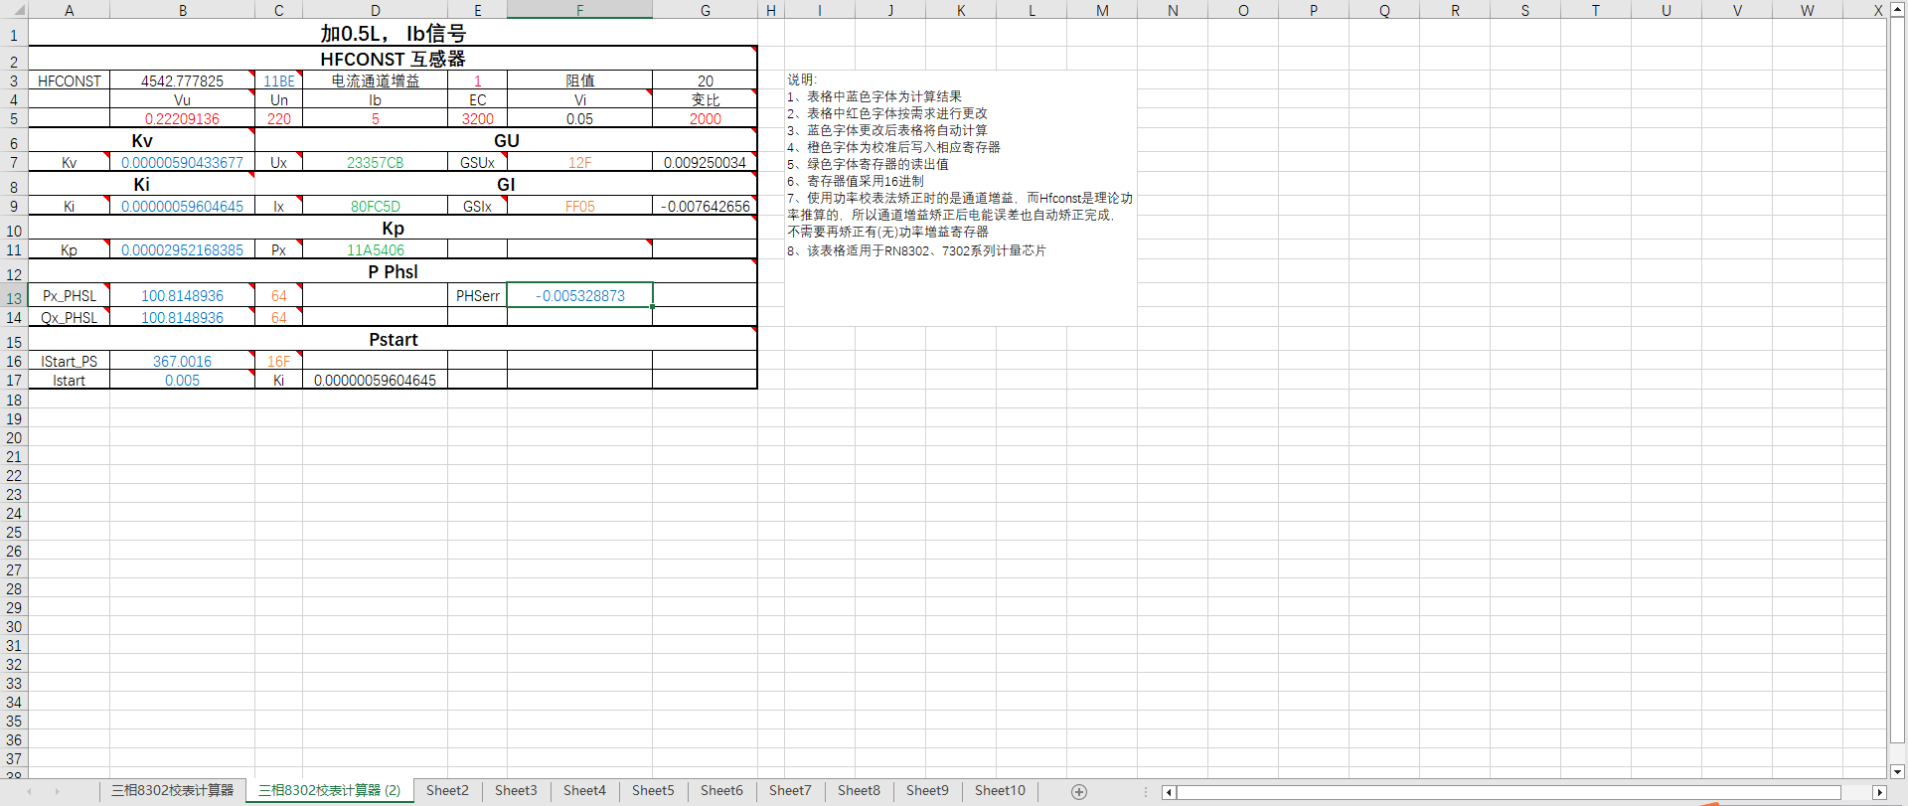The width and height of the screenshot is (1908, 806).
Task: Select column F header
Action: pos(579,10)
